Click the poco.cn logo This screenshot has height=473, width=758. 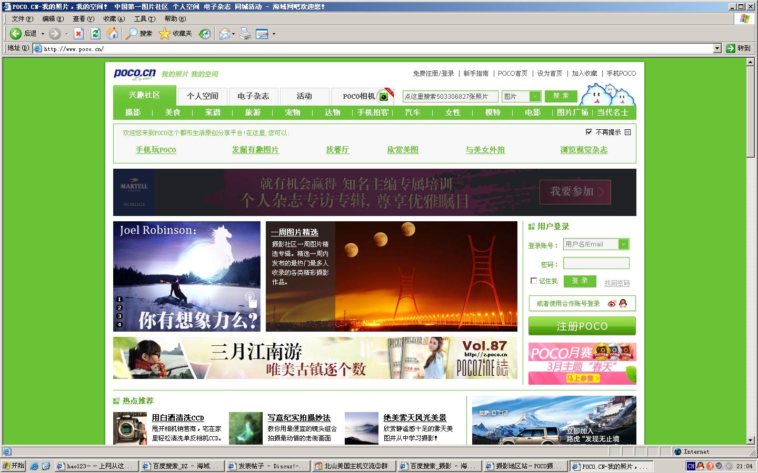tap(135, 74)
